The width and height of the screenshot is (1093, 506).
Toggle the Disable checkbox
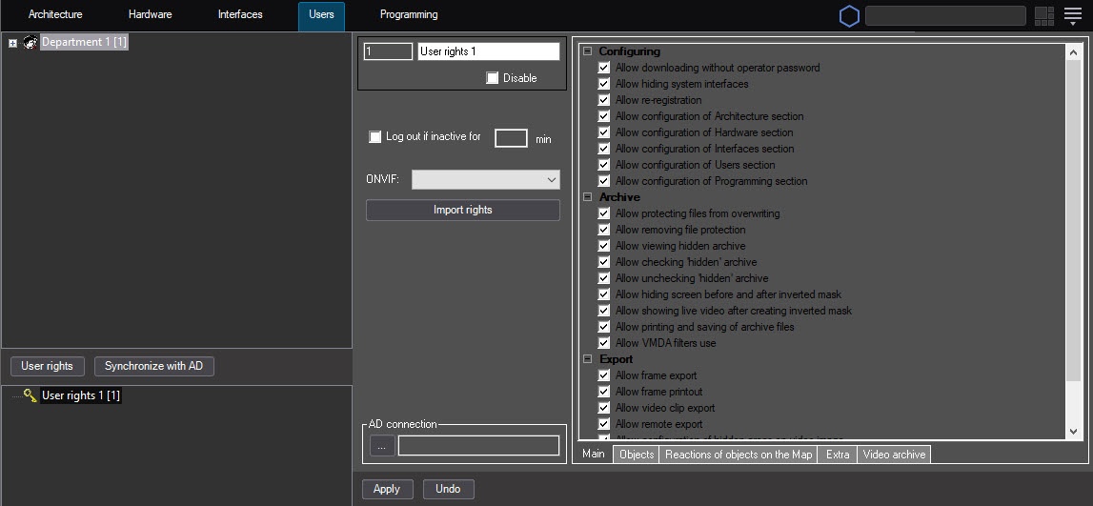click(x=493, y=78)
